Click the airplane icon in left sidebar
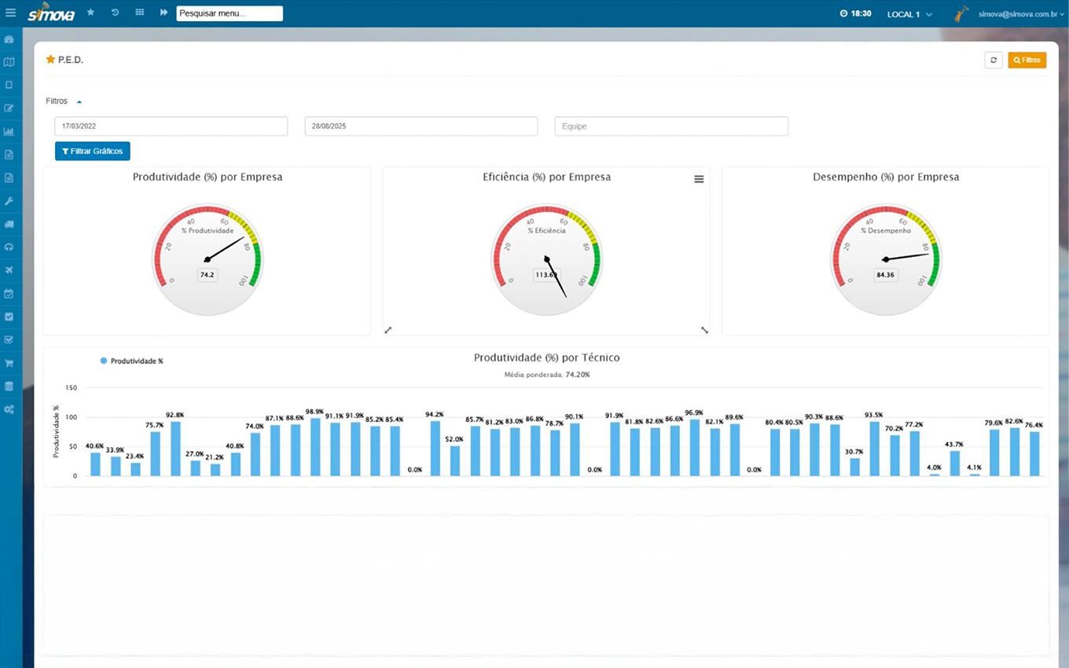This screenshot has width=1069, height=668. click(x=9, y=270)
